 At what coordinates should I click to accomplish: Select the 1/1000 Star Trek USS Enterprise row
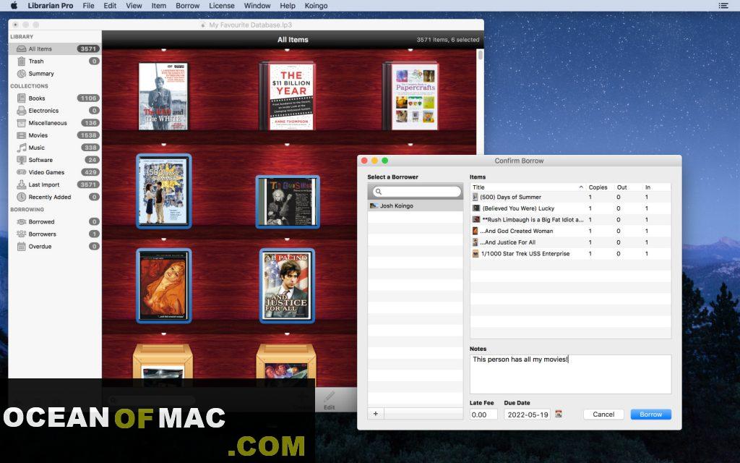571,254
